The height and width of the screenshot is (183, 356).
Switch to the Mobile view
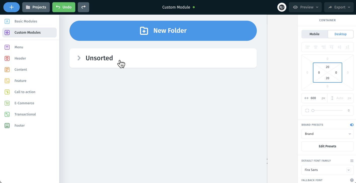(314, 34)
